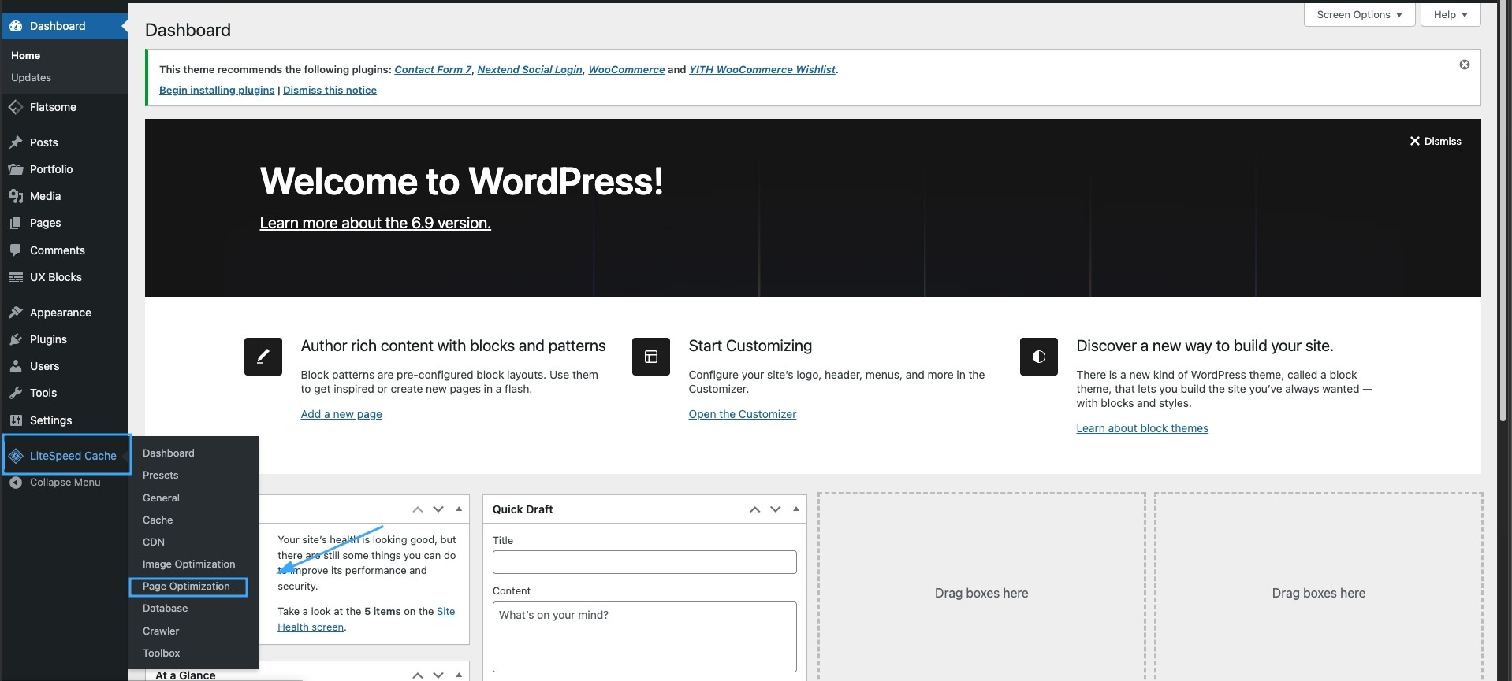This screenshot has height=681, width=1512.
Task: Click the pencil edit icon for authoring content
Action: tap(263, 357)
